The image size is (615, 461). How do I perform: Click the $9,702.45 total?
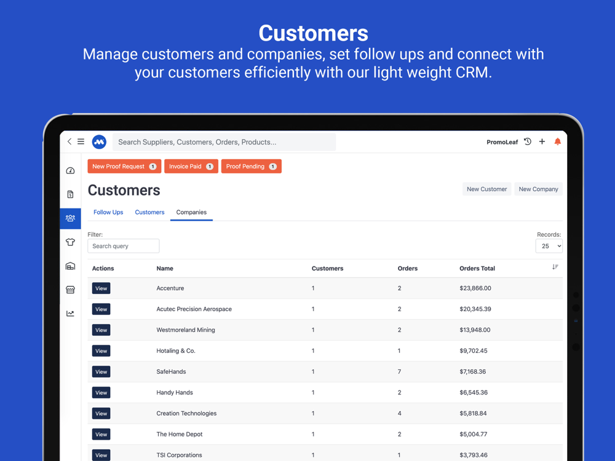coord(474,351)
